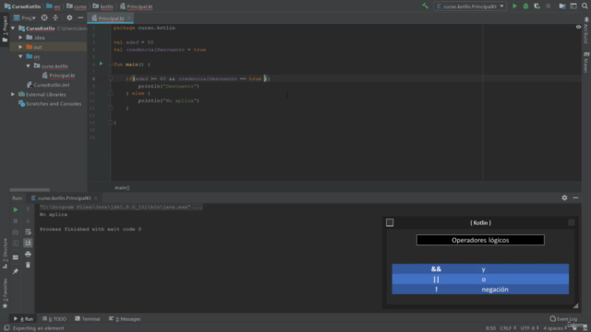The width and height of the screenshot is (591, 332).
Task: Click the Principal.kt breadcrumb in navigation bar
Action: 136,6
